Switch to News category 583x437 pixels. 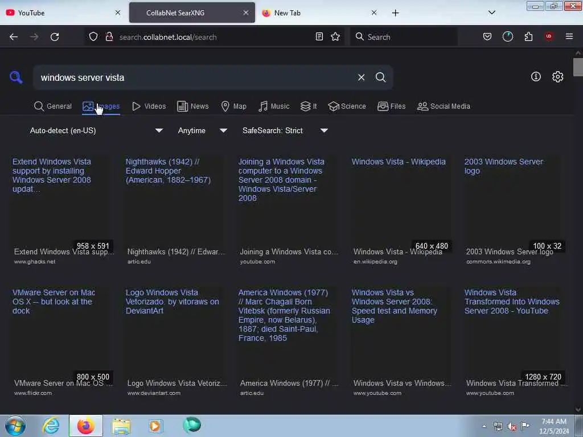click(193, 106)
